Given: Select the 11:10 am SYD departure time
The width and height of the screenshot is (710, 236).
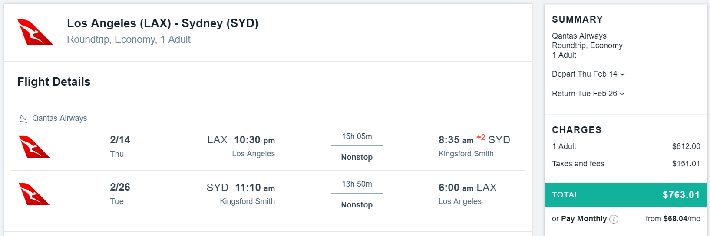Looking at the screenshot, I should [x=255, y=188].
